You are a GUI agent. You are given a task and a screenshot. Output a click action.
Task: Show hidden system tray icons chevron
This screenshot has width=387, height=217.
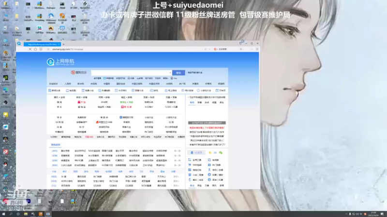click(346, 214)
